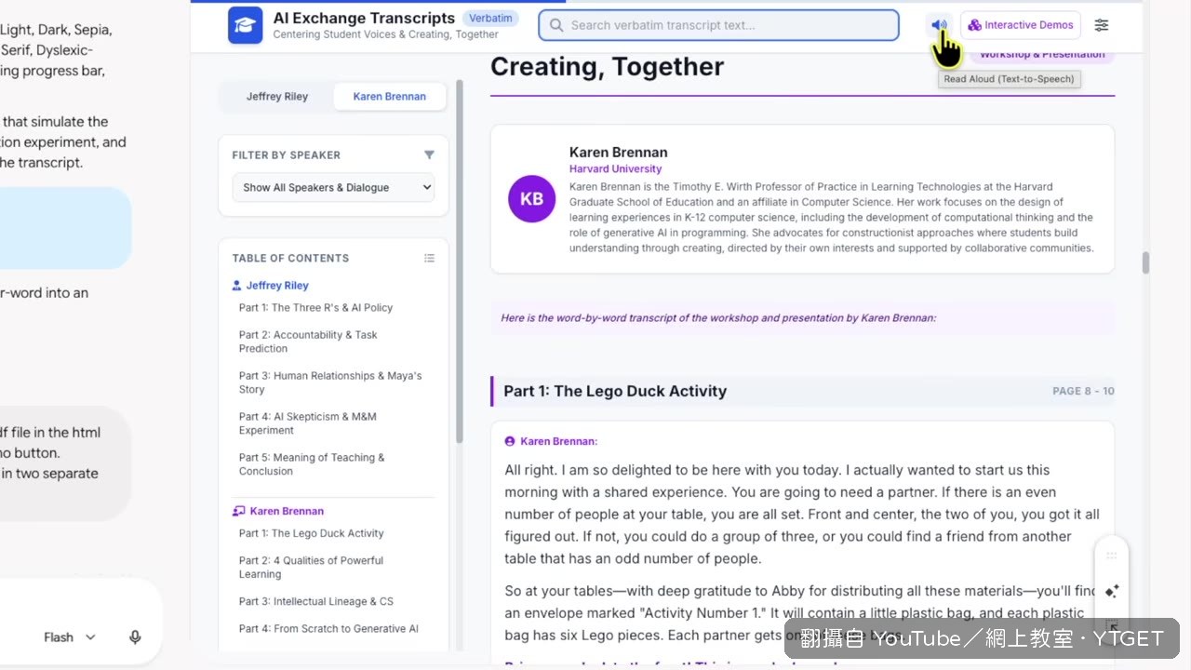Viewport: 1191px width, 670px height.
Task: Click the verbatim transcript search field
Action: tap(718, 25)
